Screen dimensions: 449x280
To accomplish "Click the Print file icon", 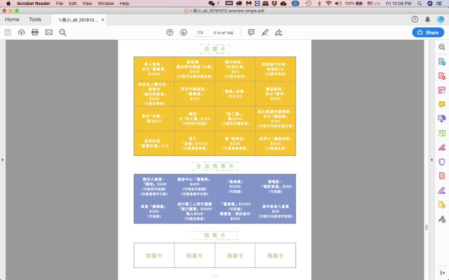I will (35, 32).
